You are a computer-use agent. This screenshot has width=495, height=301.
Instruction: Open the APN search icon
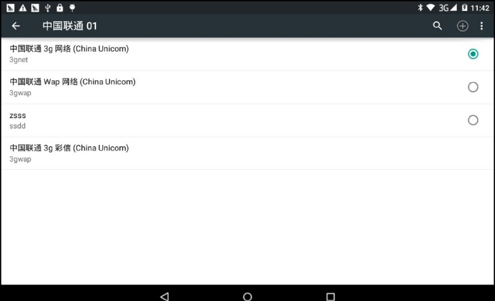point(437,26)
